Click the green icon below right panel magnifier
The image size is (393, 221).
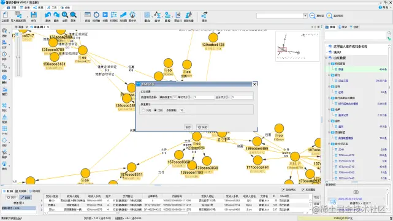(389, 39)
